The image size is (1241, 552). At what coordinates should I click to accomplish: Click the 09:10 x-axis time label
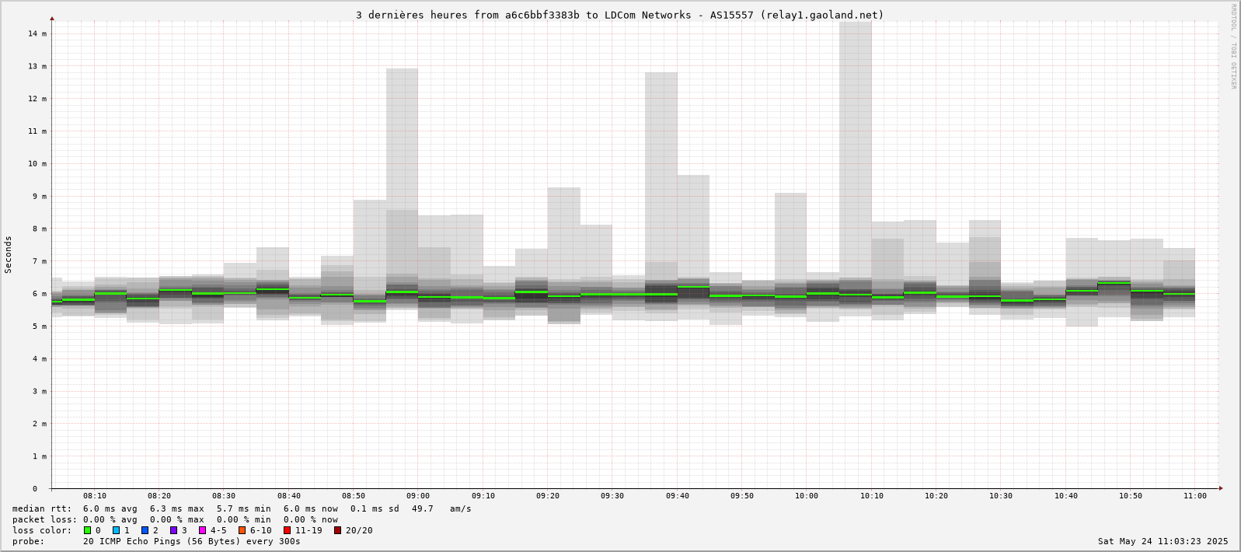click(x=483, y=496)
